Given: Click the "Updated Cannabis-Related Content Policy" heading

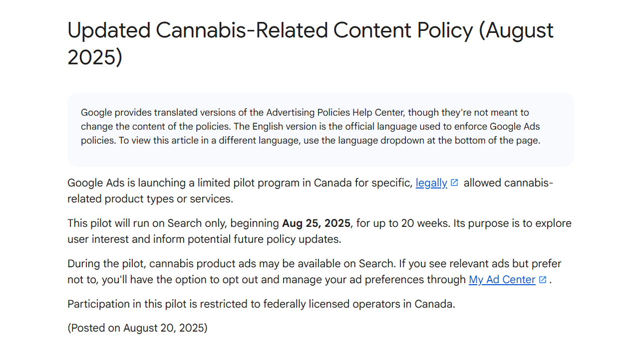Looking at the screenshot, I should (270, 31).
